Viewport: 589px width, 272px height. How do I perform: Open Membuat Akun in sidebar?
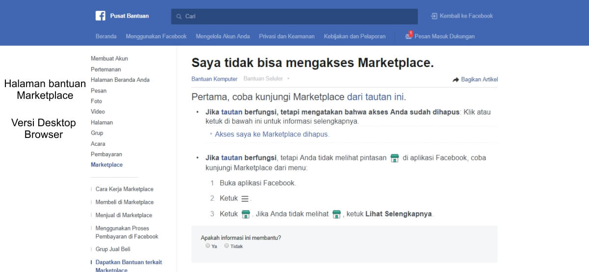click(109, 59)
